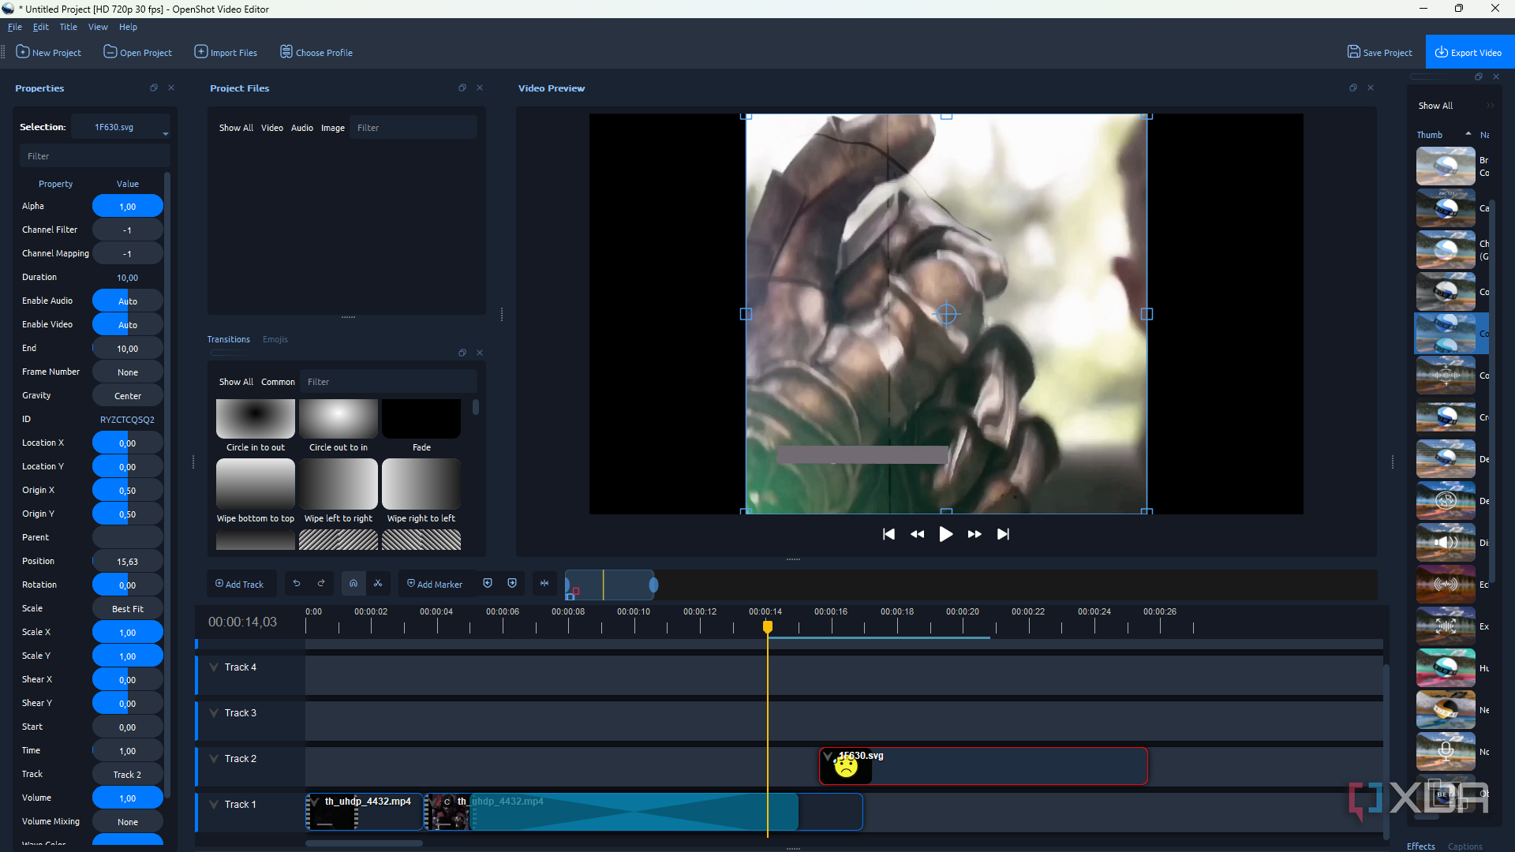This screenshot has width=1515, height=852.
Task: Toggle the snapping magnet tool
Action: click(x=353, y=584)
